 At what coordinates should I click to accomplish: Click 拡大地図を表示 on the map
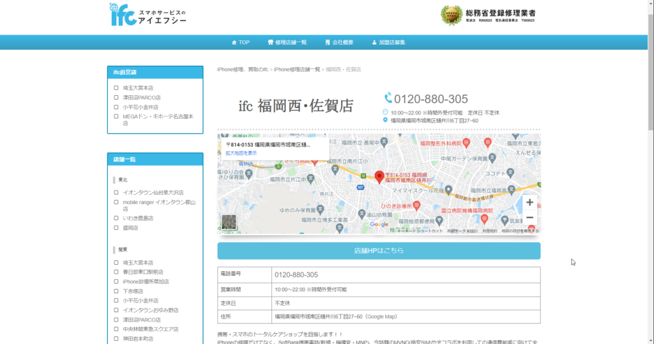(241, 153)
